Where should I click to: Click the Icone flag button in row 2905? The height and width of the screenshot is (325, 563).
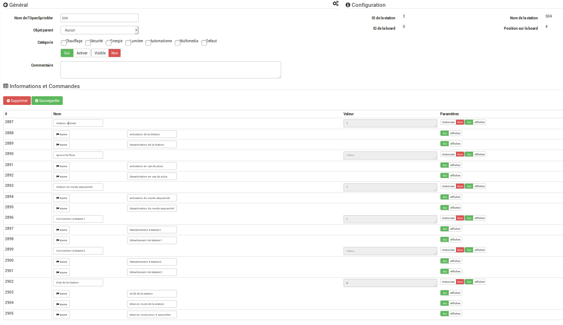(62, 315)
